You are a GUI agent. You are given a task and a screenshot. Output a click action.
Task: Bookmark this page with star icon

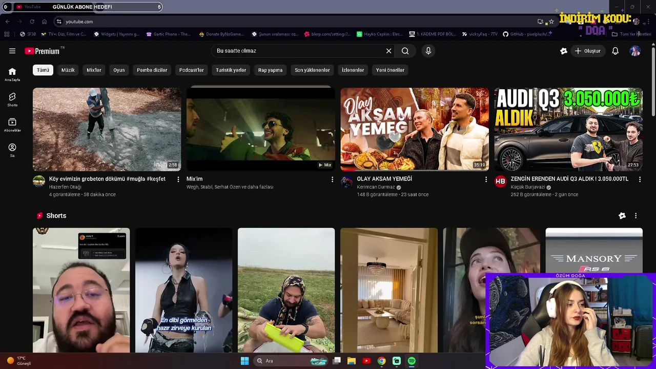coord(551,22)
